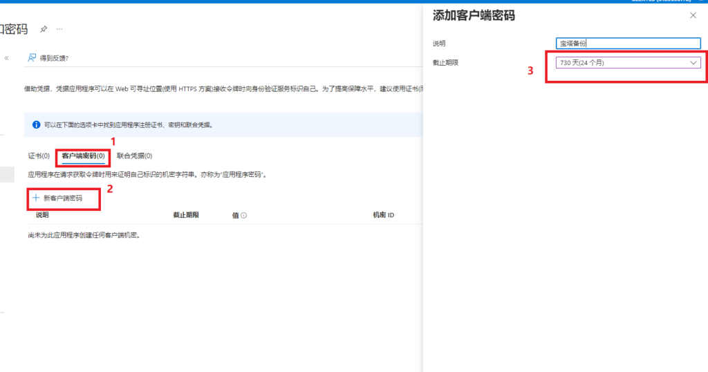708x372 pixels.
Task: Collapse the left sidebar with double chevron
Action: point(7,58)
